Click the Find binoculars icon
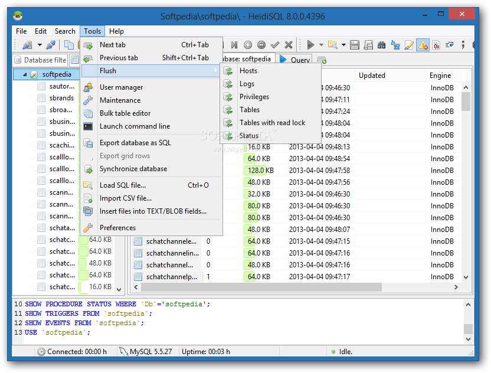Image resolution: width=491 pixels, height=373 pixels. tap(381, 45)
